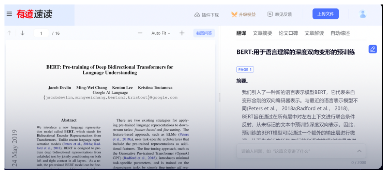
Task: Switch to the 翻译 tab
Action: (x=241, y=33)
